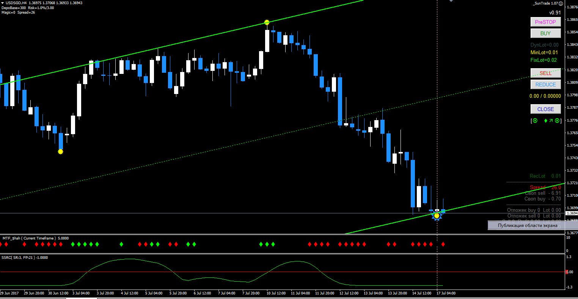The width and height of the screenshot is (578, 299).
Task: Click the 'MTF_$hah ( Current Timeframe )' indicator label
Action: 29,238
